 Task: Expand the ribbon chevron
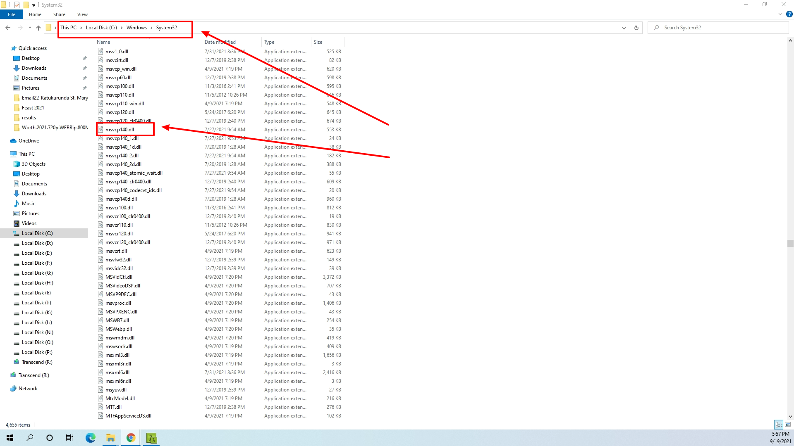click(x=780, y=14)
